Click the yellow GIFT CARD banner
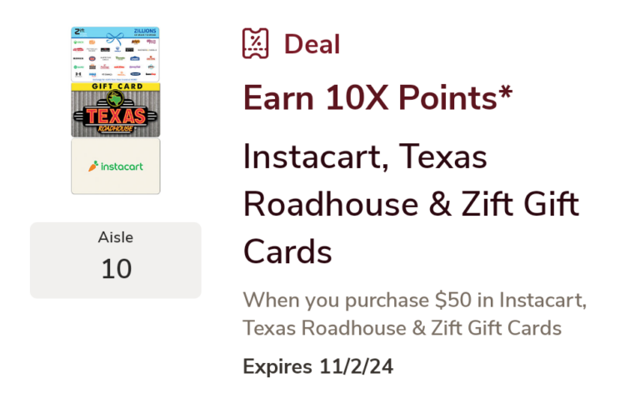 [116, 87]
